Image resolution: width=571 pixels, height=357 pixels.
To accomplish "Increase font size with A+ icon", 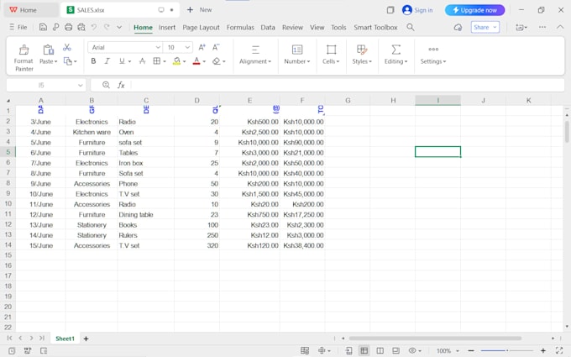I will (x=202, y=47).
